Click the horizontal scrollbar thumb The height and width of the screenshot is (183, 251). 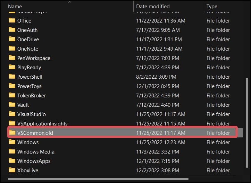click(x=98, y=179)
